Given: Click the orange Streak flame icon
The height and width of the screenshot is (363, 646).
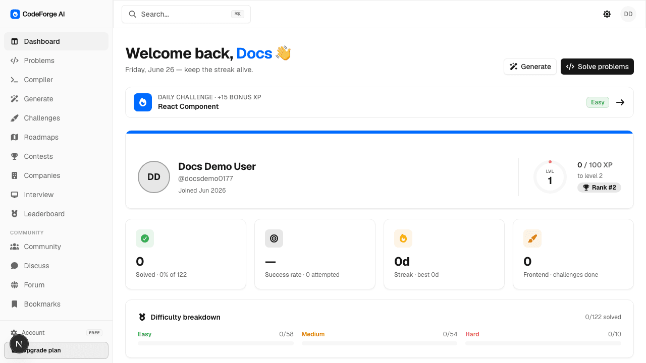Looking at the screenshot, I should click(x=403, y=238).
